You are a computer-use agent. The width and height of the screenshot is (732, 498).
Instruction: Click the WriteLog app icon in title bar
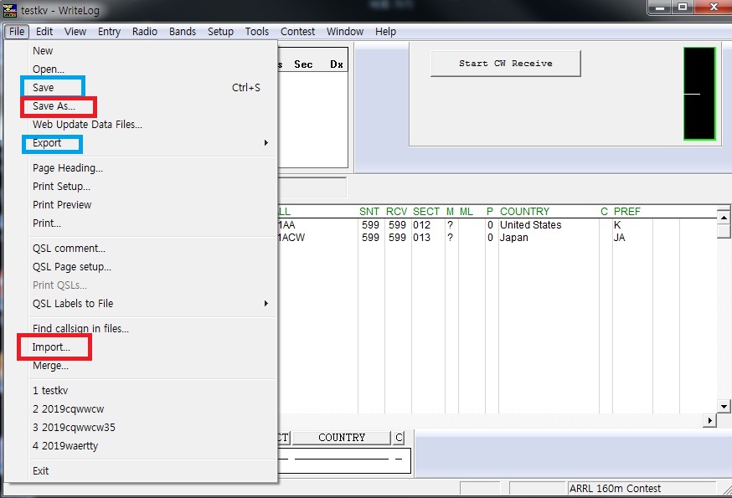coord(10,10)
